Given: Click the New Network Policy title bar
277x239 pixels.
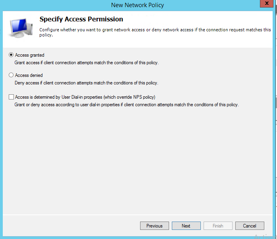Looking at the screenshot, I should pos(137,5).
